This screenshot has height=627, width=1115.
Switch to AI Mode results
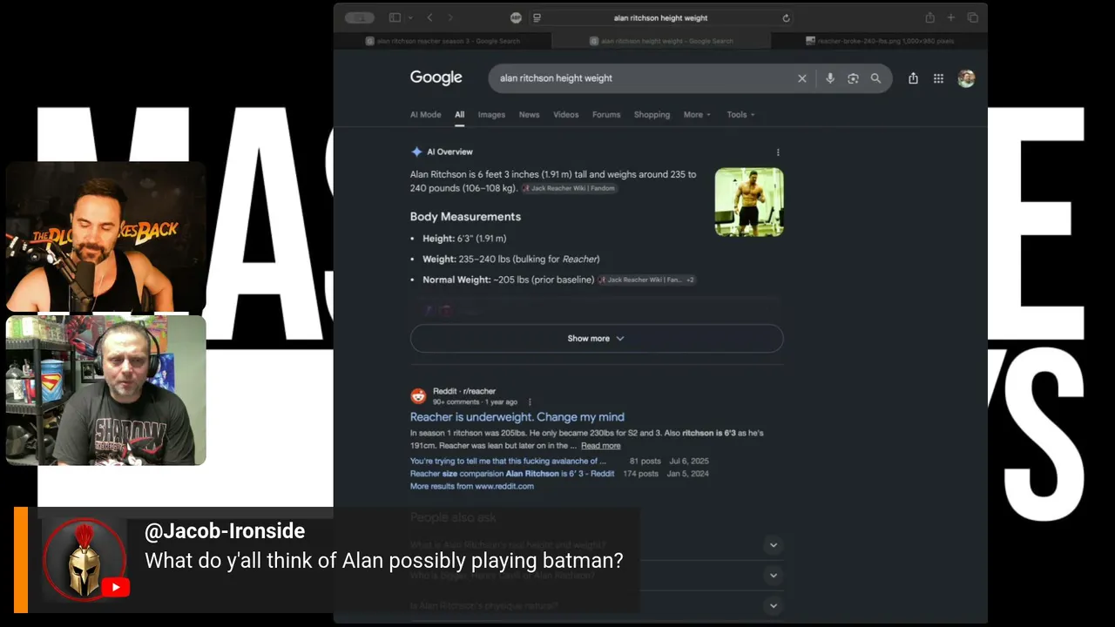coord(426,115)
